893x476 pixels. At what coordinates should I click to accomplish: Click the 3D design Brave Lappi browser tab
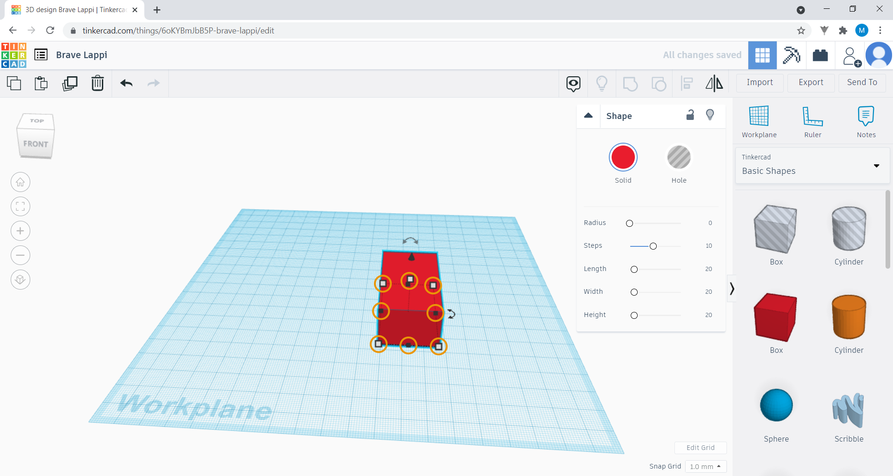coord(74,10)
